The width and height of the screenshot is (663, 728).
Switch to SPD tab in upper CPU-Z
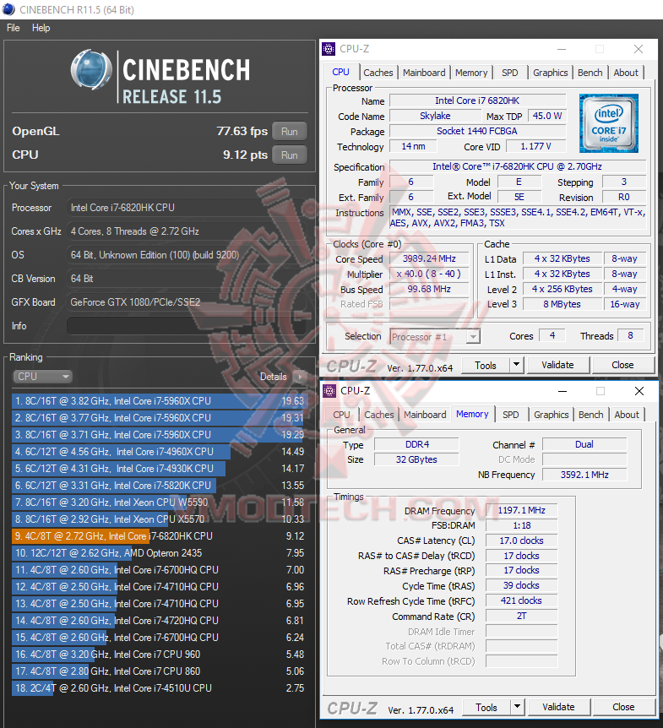pyautogui.click(x=510, y=73)
